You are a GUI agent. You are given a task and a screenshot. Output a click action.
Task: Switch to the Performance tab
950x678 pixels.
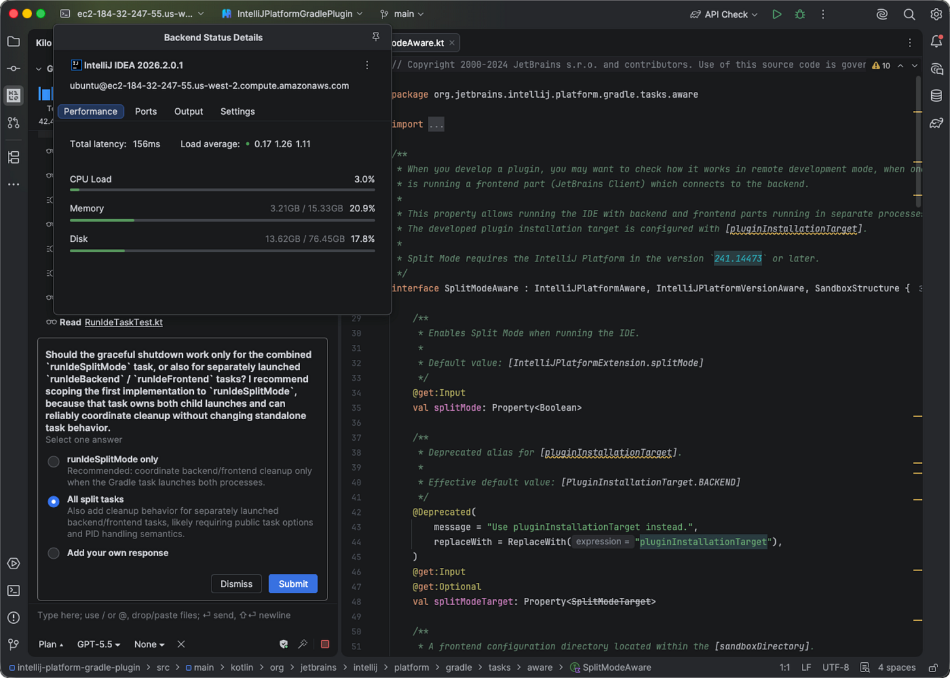(x=91, y=111)
